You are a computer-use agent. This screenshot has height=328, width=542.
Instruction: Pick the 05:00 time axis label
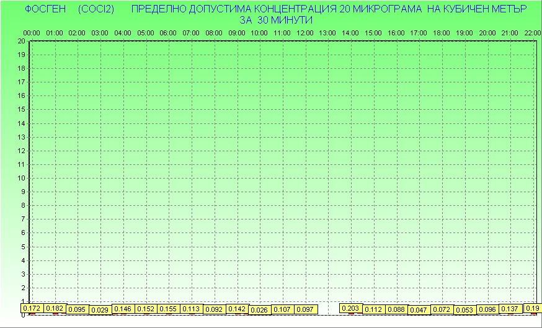coord(146,33)
